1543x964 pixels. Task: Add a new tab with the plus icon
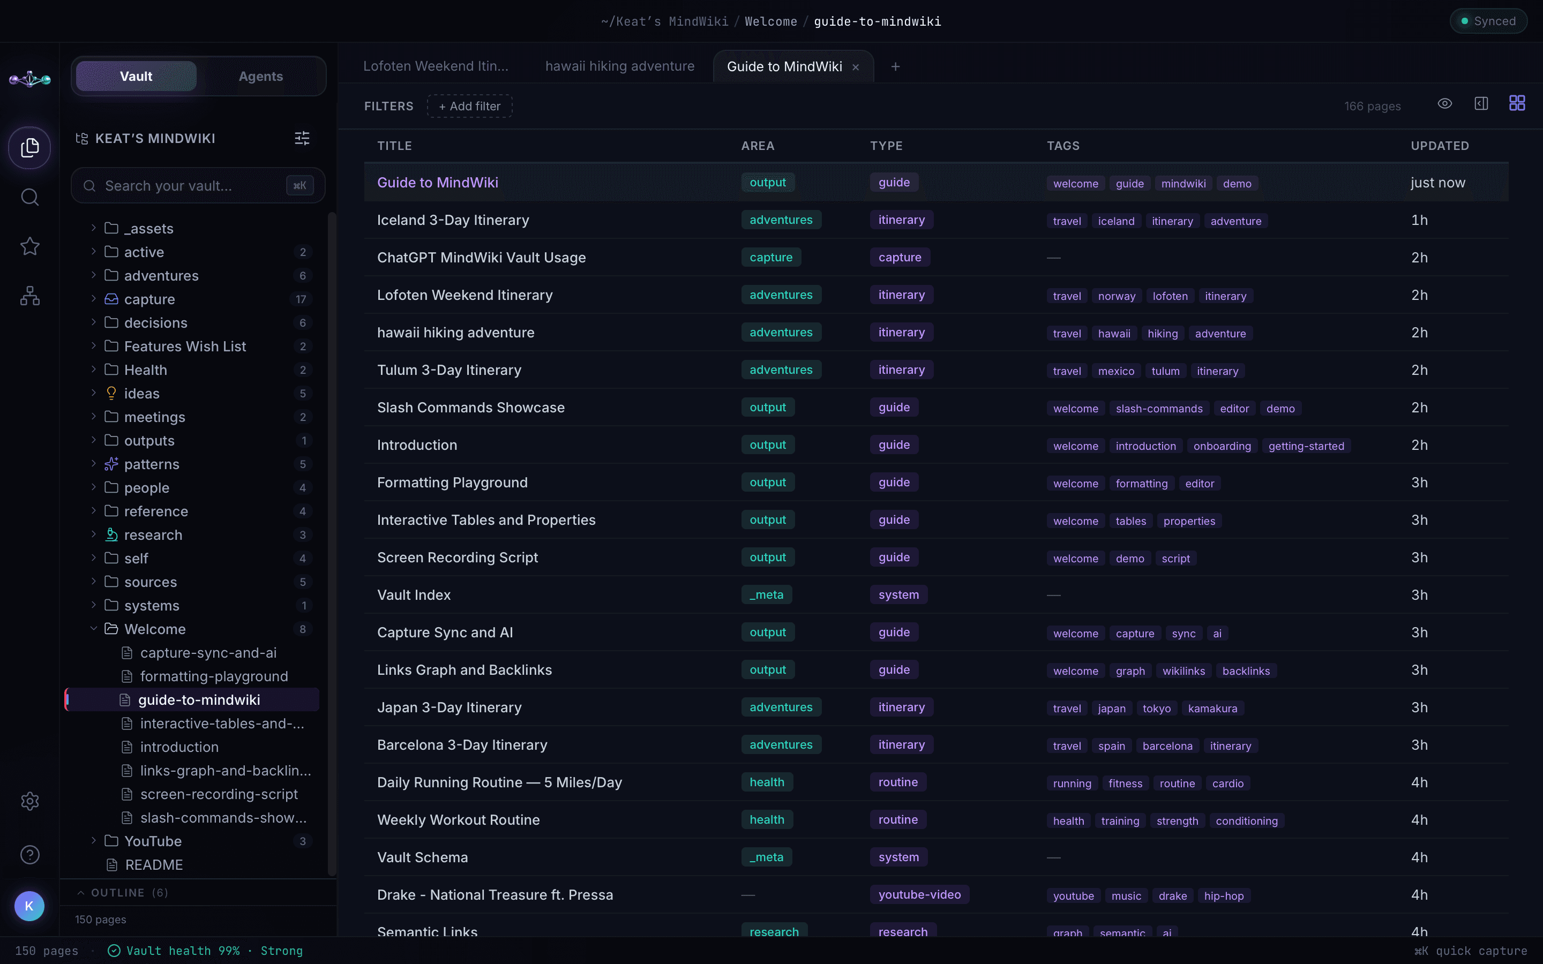pyautogui.click(x=895, y=66)
